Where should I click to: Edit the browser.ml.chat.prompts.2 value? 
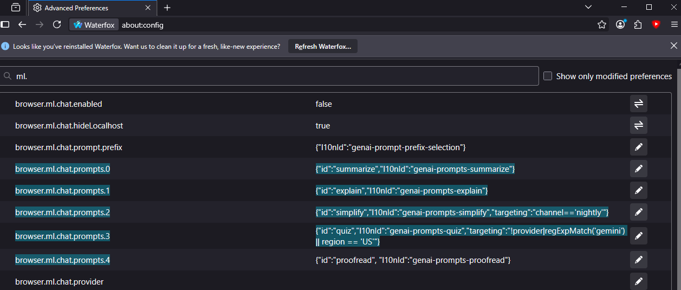638,212
